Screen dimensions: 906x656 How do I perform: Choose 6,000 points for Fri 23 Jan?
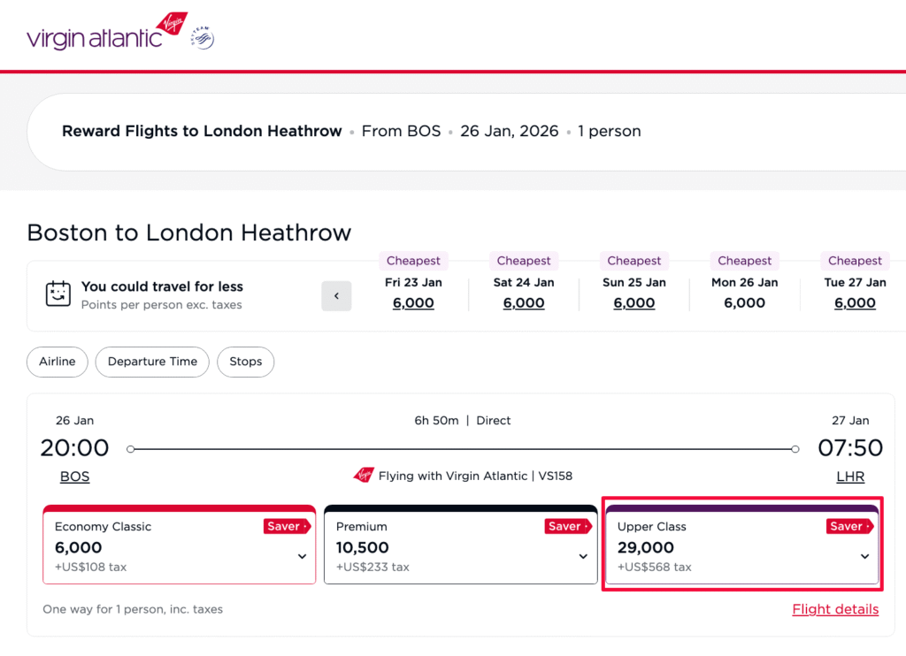[413, 302]
